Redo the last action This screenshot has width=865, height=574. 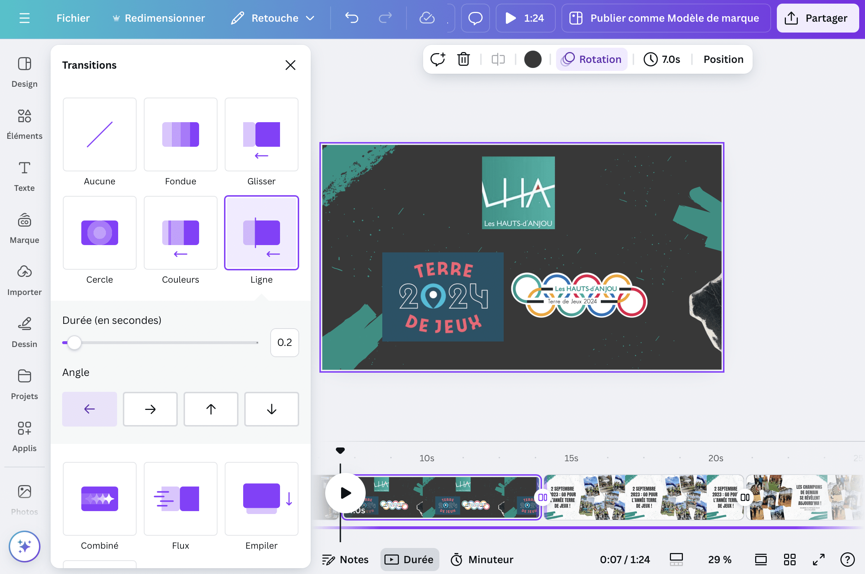pyautogui.click(x=385, y=18)
